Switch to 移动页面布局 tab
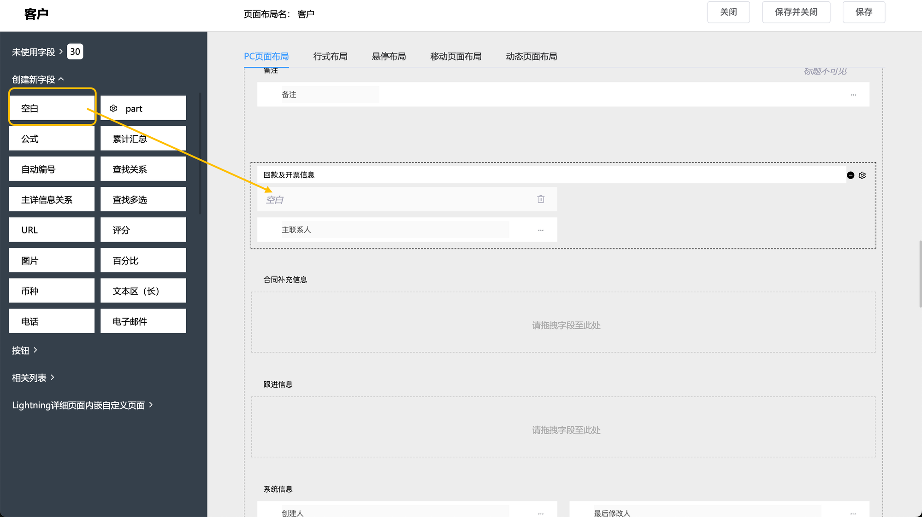922x517 pixels. pyautogui.click(x=455, y=57)
